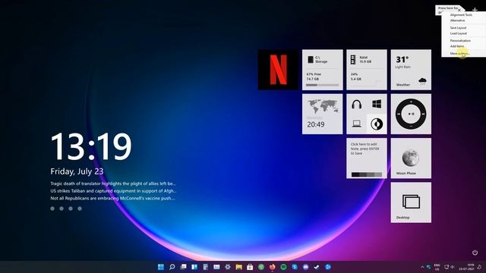Click volume down (minus) on the media wheel
The width and height of the screenshot is (486, 273).
click(x=411, y=127)
